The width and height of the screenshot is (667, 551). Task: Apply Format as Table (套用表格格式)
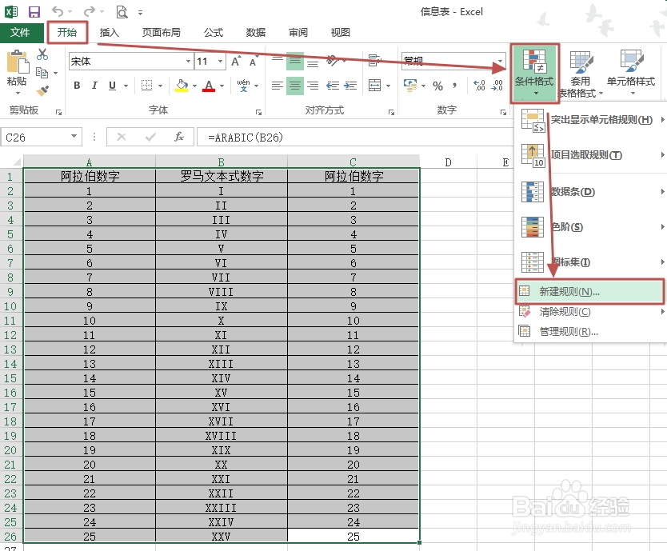pos(582,72)
